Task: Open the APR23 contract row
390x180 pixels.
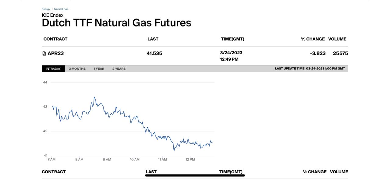Action: pos(195,56)
